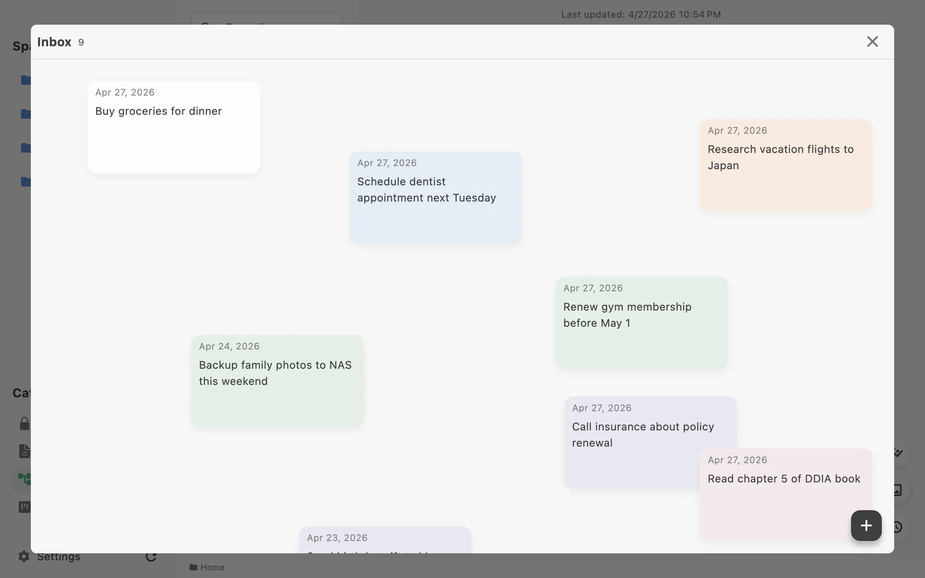Open 'Backup family photos to NAS' card
925x578 pixels.
point(277,381)
